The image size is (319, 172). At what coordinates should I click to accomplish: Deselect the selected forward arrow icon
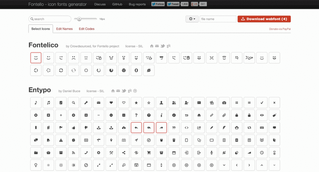pos(161,128)
